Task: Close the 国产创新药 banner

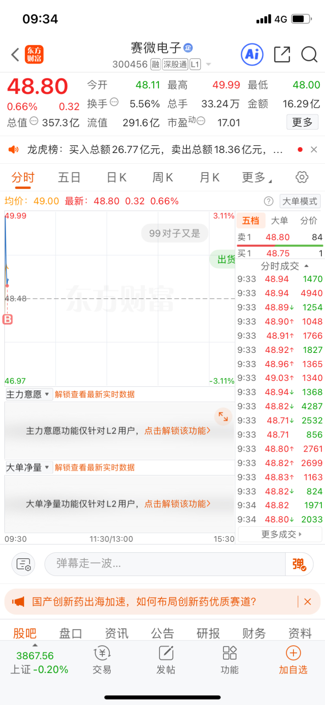Action: [x=308, y=602]
